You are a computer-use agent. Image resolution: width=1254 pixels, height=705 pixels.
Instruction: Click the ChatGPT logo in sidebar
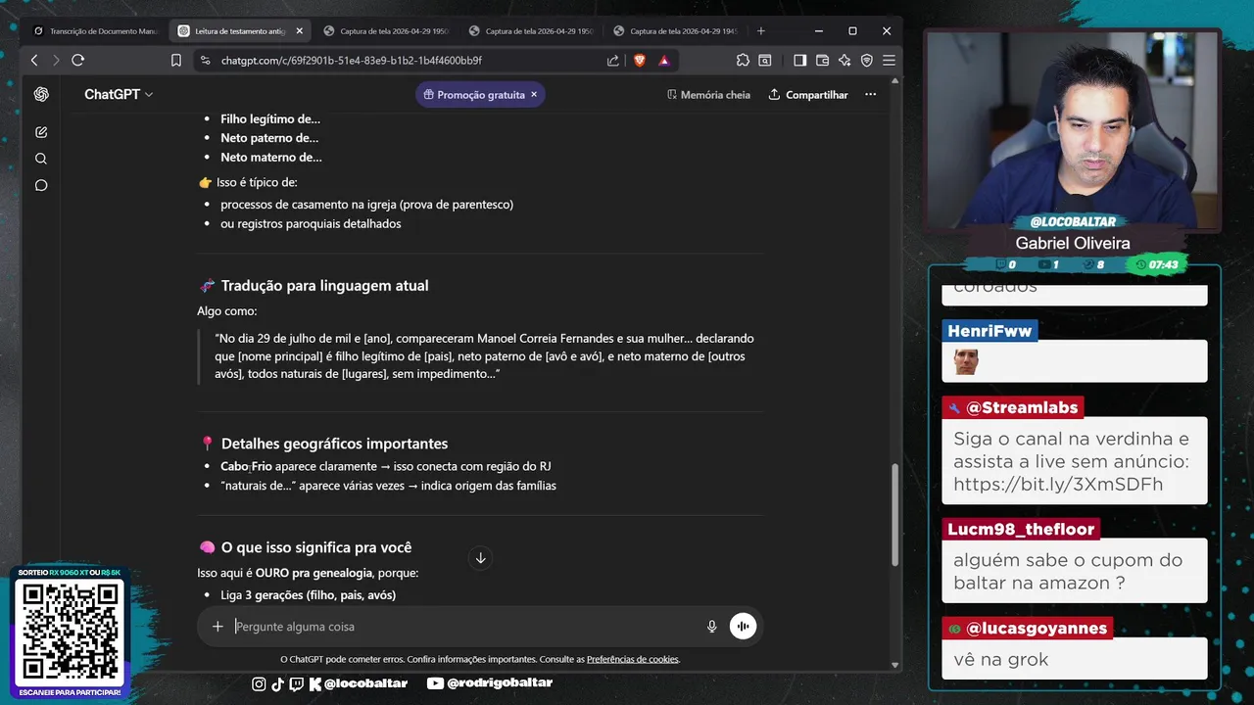click(x=41, y=94)
